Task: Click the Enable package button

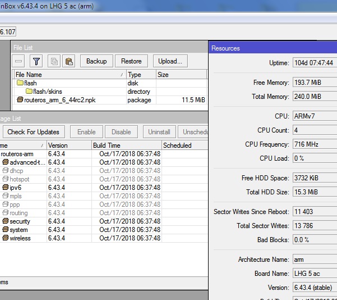Action: 86,132
